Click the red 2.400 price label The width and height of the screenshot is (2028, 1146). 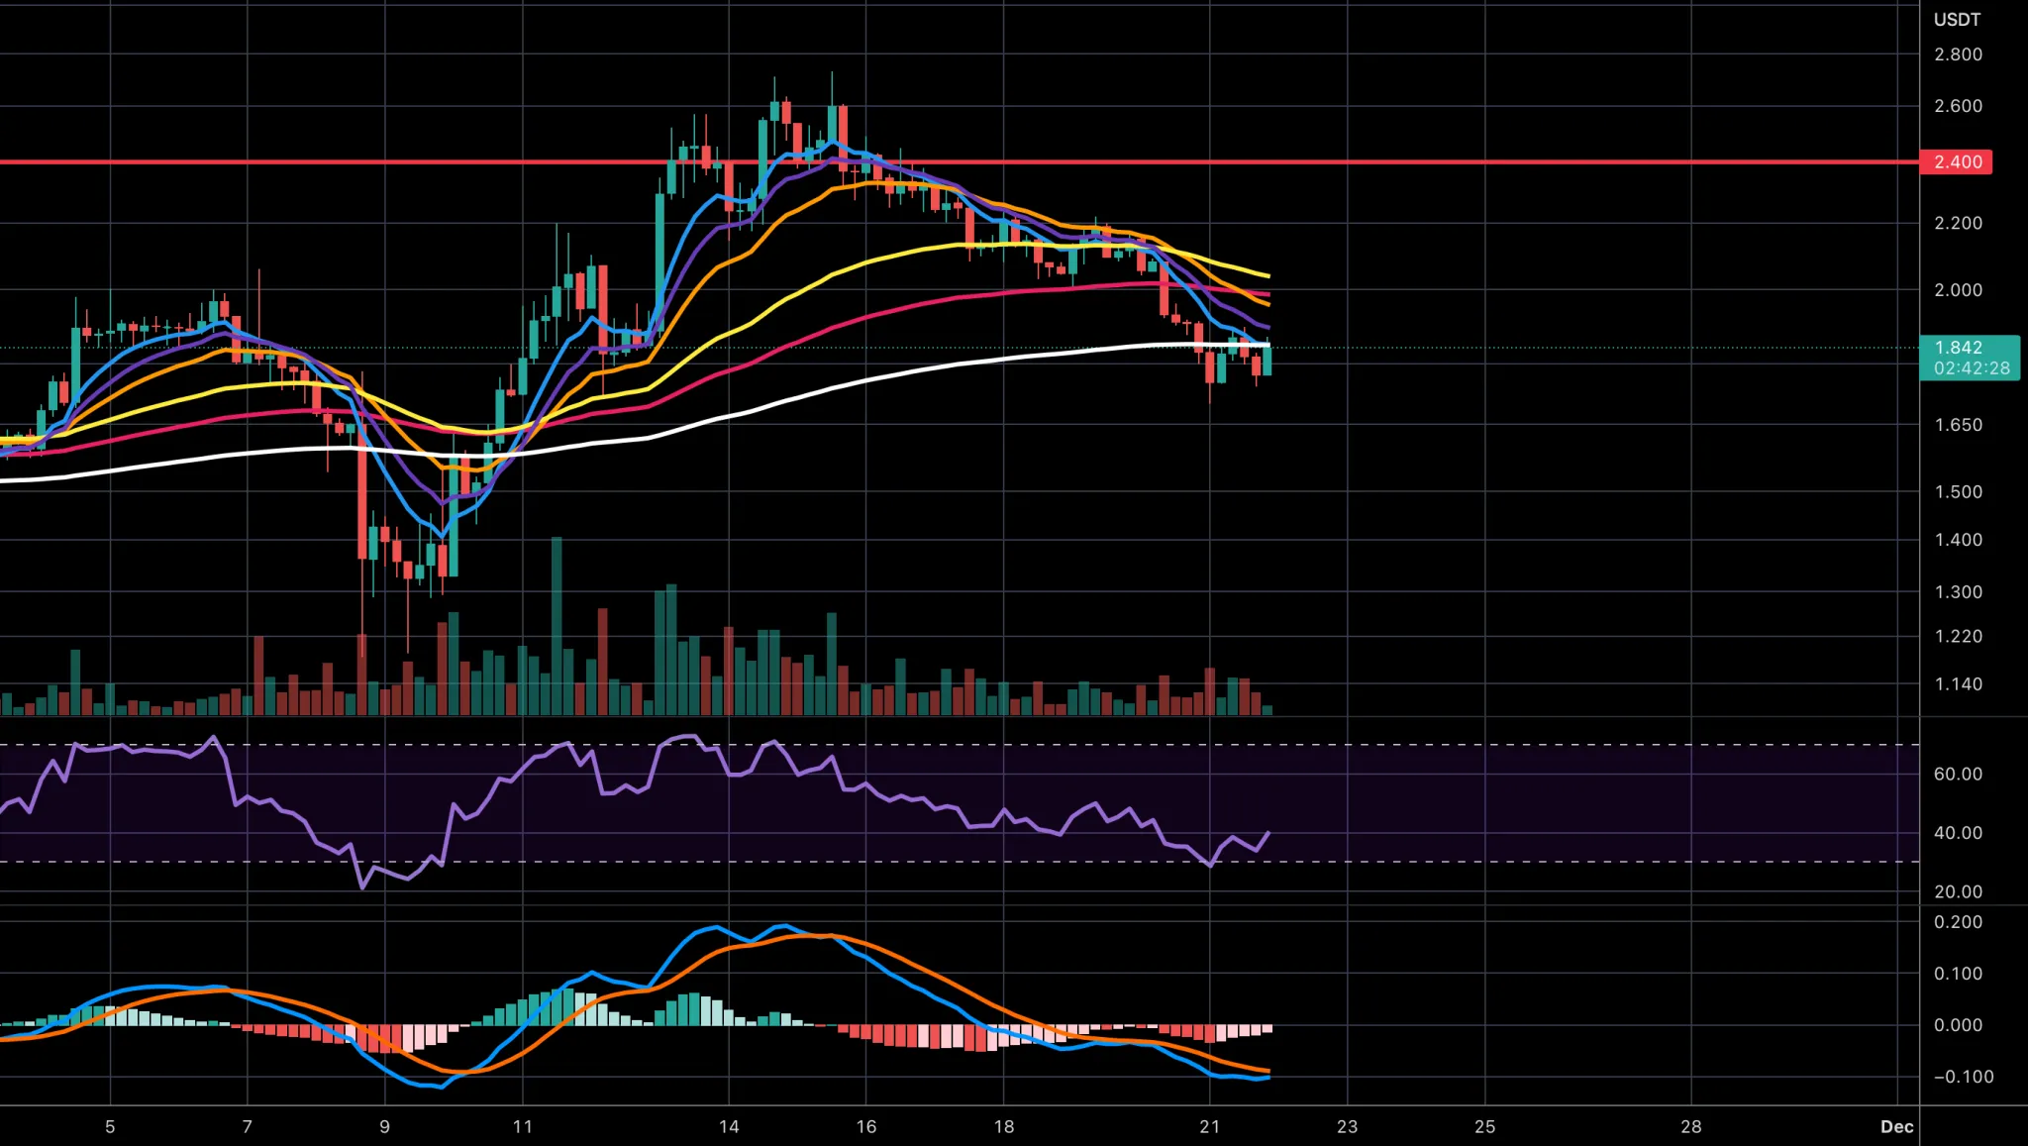tap(1956, 161)
